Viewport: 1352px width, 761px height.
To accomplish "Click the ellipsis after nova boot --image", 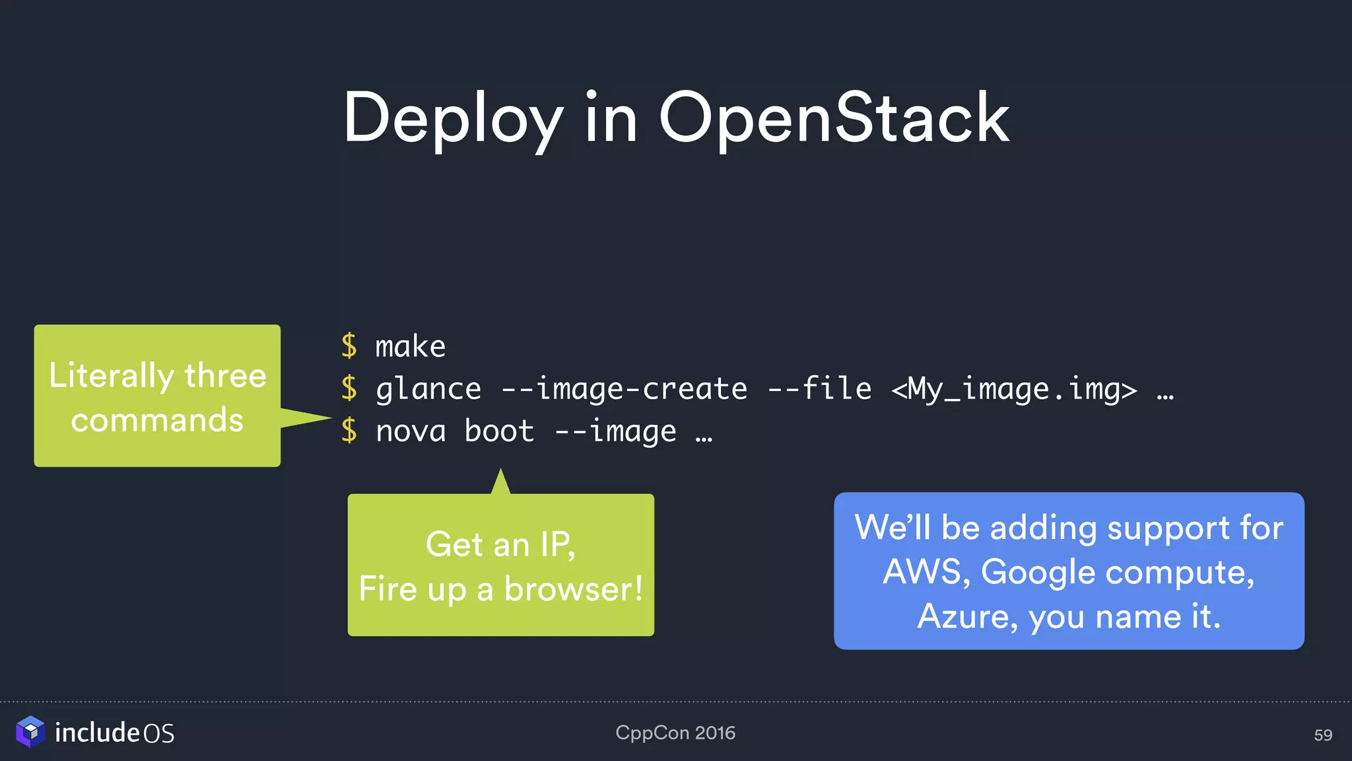I will [704, 439].
